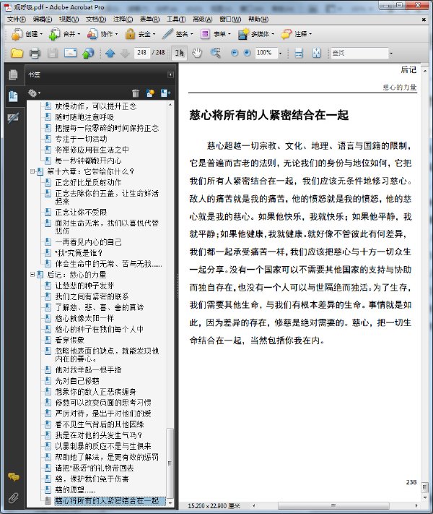Go to previous page with up arrow
This screenshot has width=433, height=514.
click(x=110, y=53)
